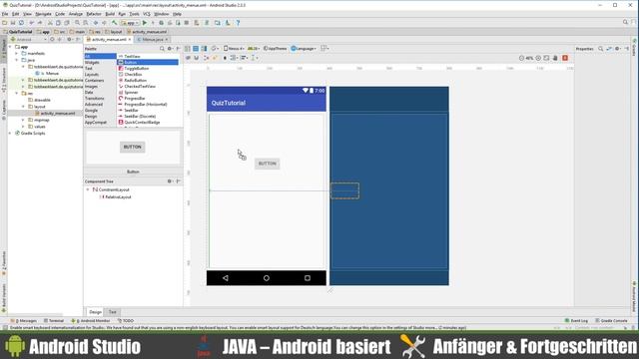Click the Zoom to Fit icon
639x359 pixels.
click(x=546, y=58)
